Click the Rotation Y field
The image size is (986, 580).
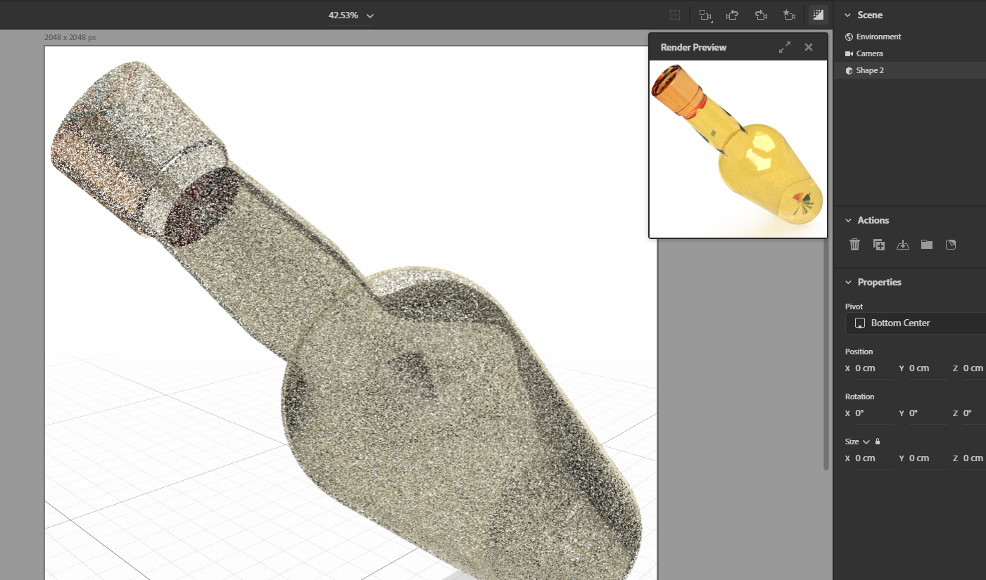(x=928, y=413)
